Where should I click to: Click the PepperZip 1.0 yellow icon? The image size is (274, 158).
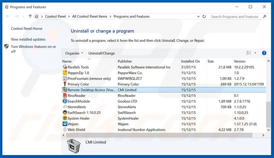click(x=65, y=73)
